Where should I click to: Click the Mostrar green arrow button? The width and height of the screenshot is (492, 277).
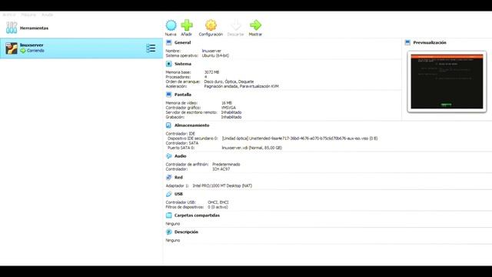tap(255, 28)
